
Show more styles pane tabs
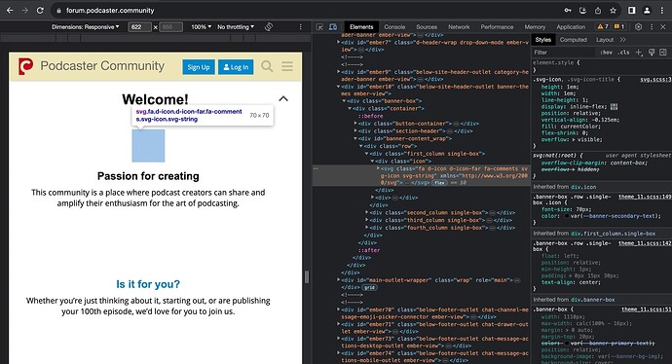622,39
